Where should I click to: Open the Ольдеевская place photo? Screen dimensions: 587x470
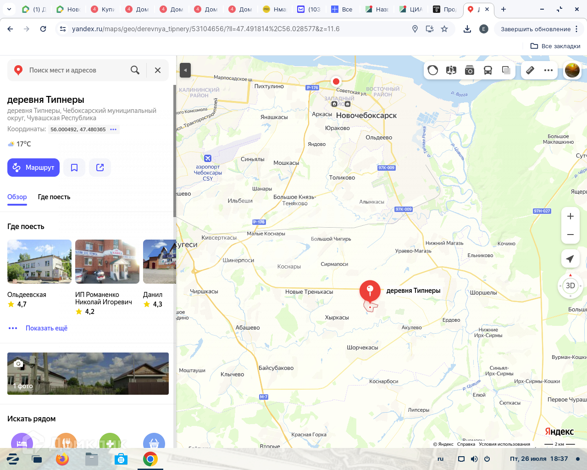tap(39, 262)
